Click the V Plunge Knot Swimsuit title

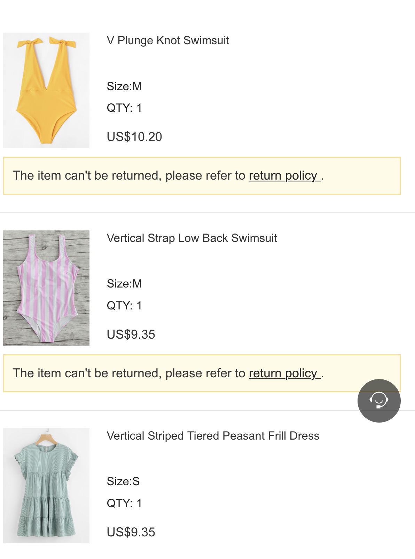point(168,40)
